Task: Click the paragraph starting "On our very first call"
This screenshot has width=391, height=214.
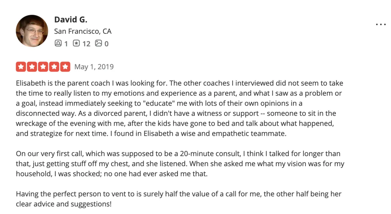Action: pos(179,164)
